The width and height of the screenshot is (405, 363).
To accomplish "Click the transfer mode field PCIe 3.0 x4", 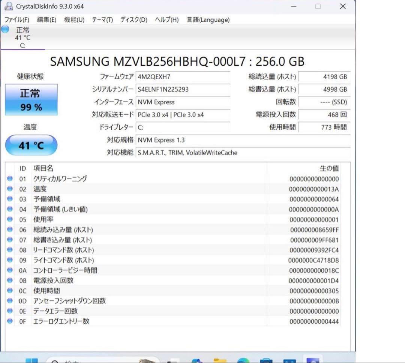I will click(183, 115).
